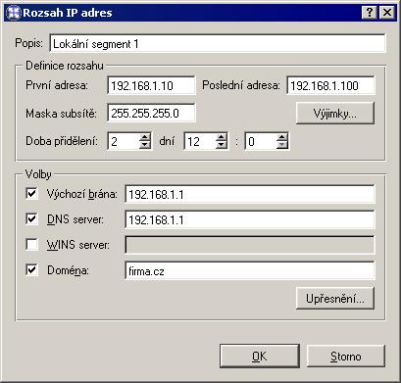Click the Definice rozsahu group label
The image size is (401, 383).
(65, 66)
